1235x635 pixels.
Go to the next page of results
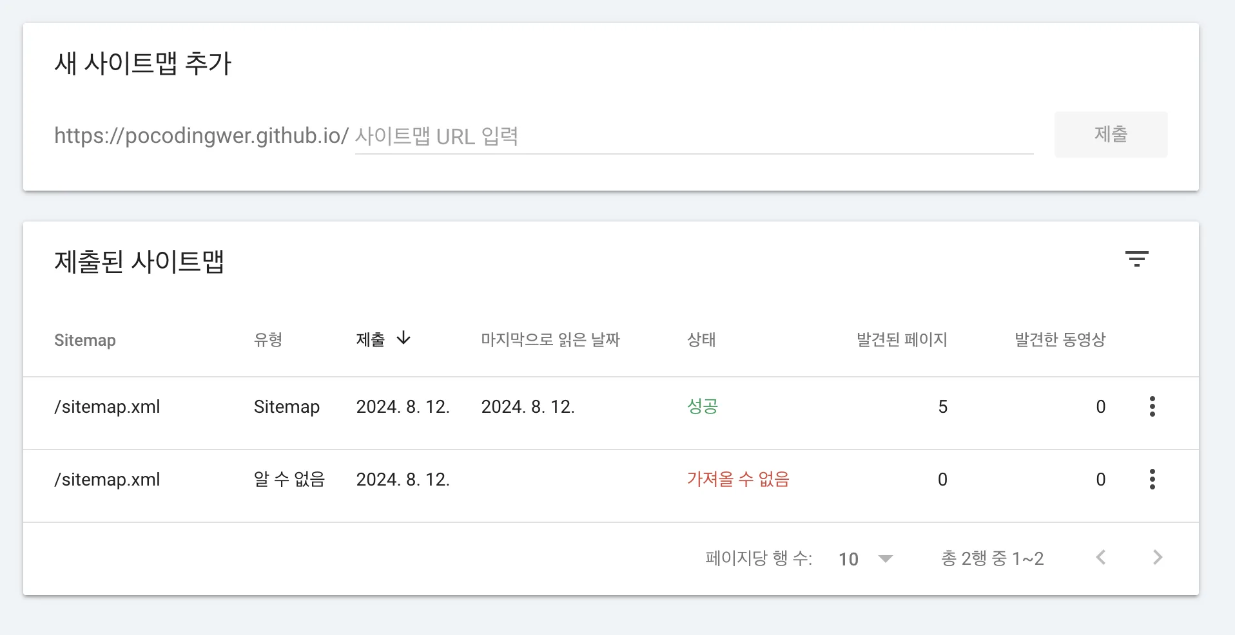click(x=1158, y=557)
